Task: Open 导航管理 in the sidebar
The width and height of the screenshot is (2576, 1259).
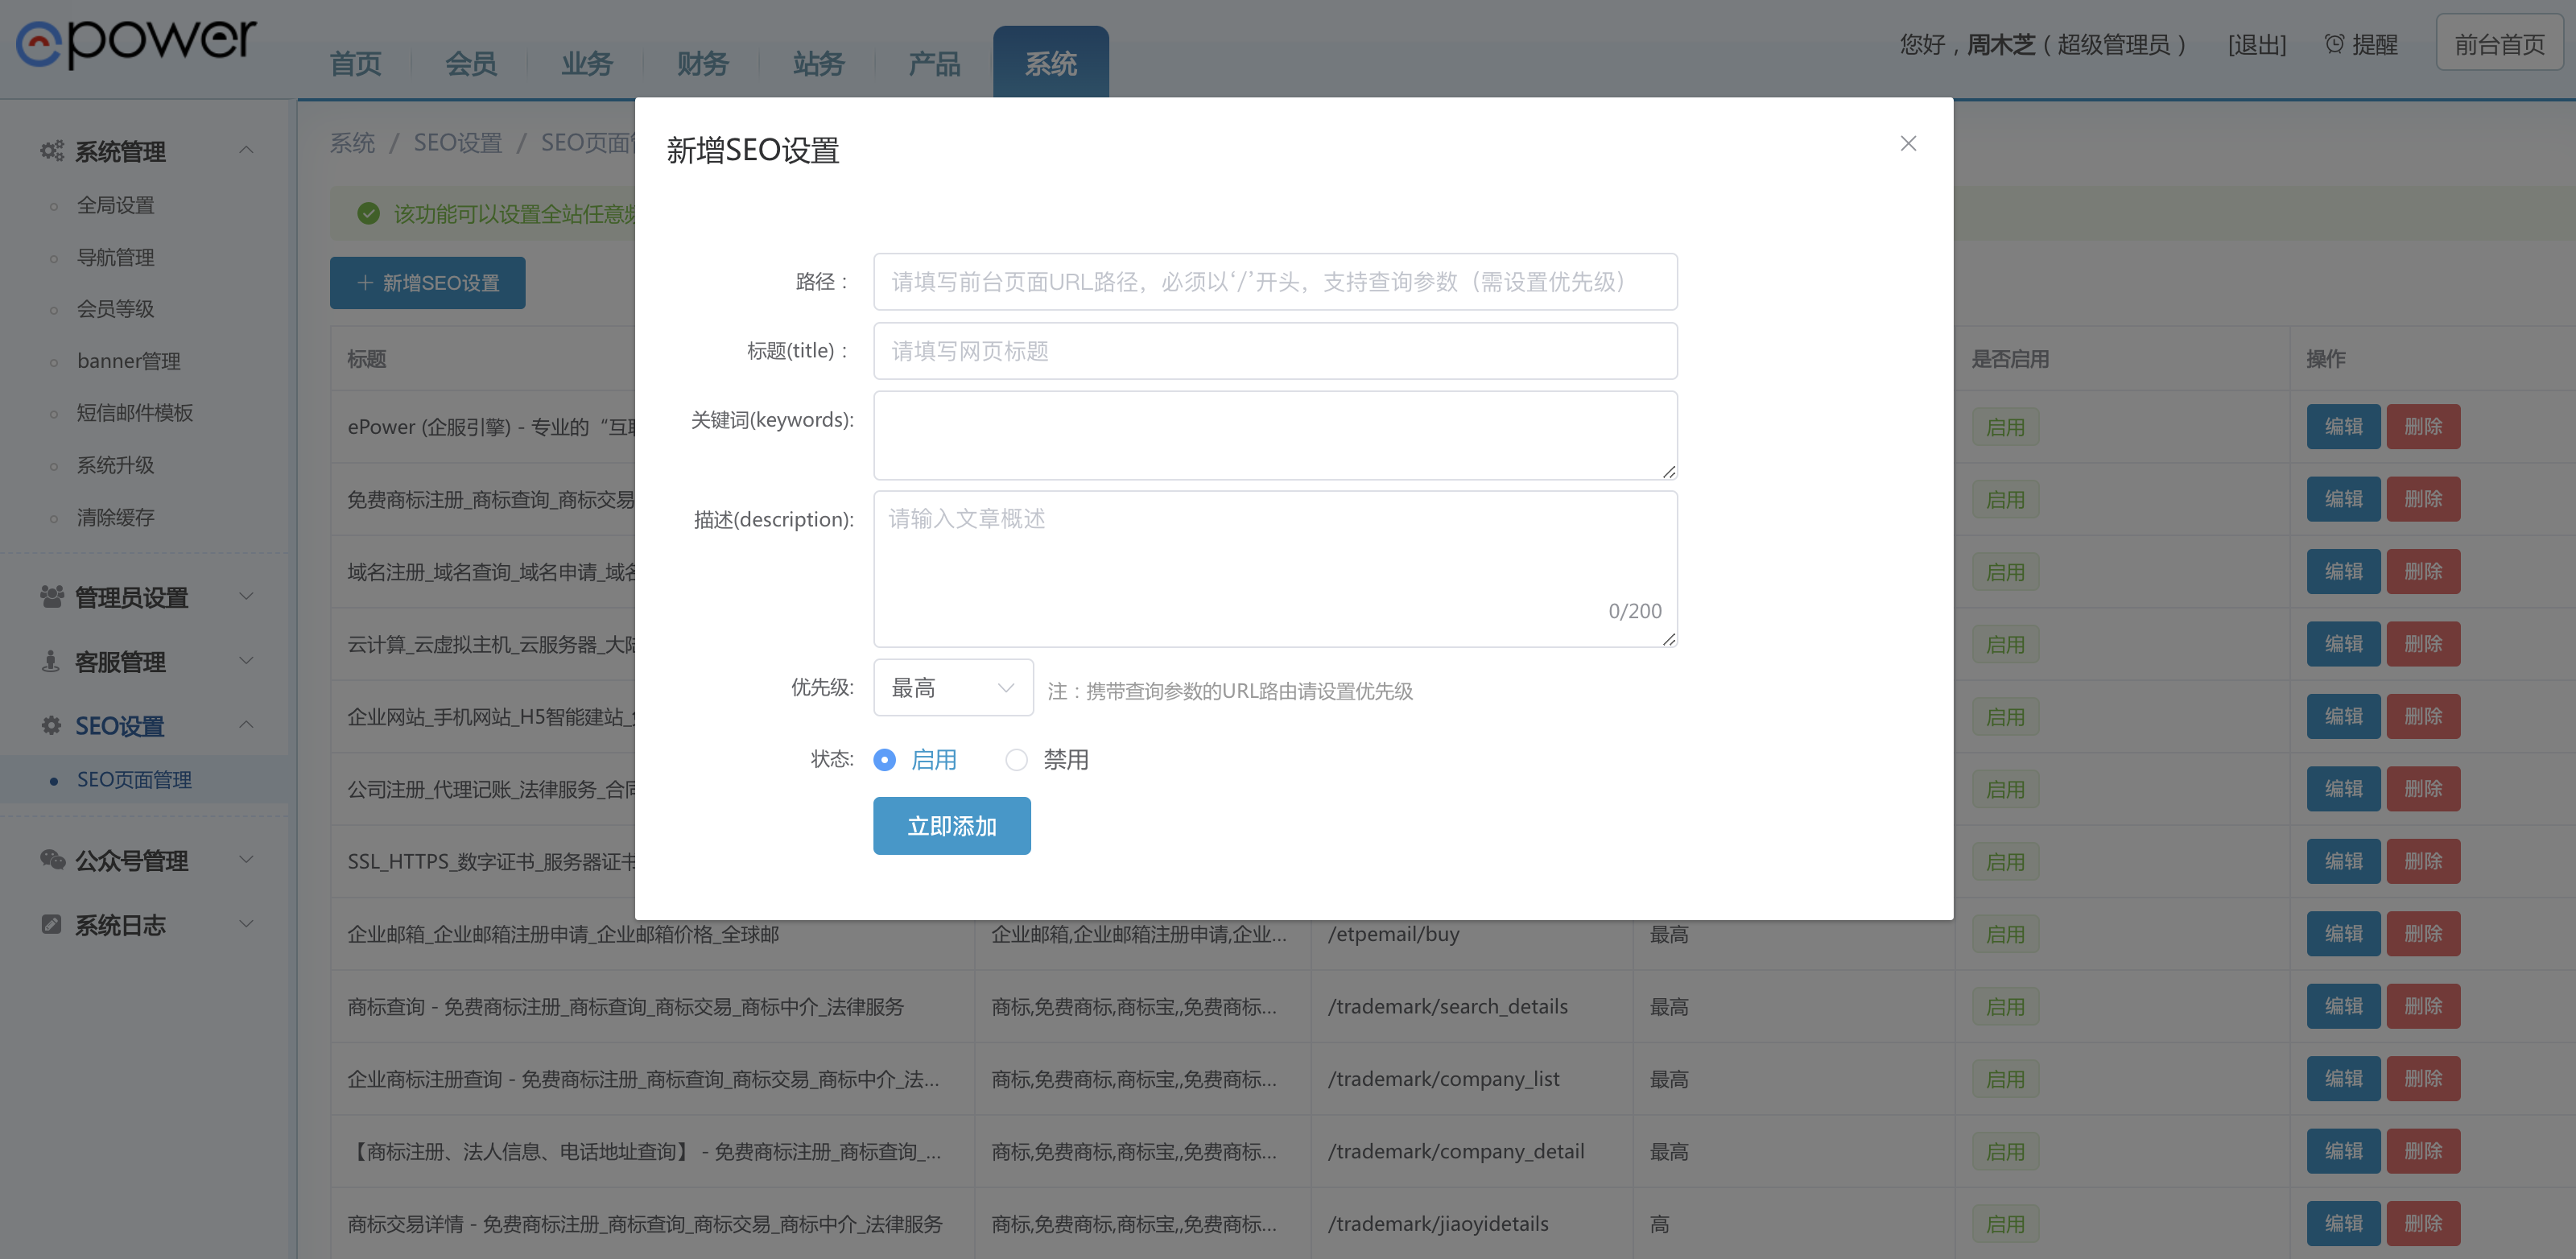Action: pyautogui.click(x=115, y=257)
